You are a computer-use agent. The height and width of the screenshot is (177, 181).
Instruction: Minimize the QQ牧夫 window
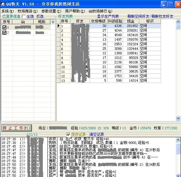[x=164, y=4]
